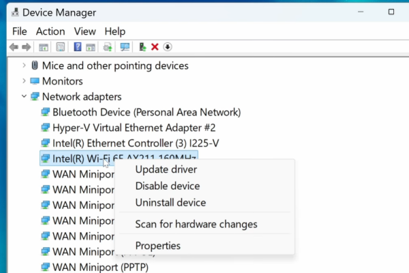The width and height of the screenshot is (409, 273).
Task: Maximize the Device Manager window
Action: point(391,12)
